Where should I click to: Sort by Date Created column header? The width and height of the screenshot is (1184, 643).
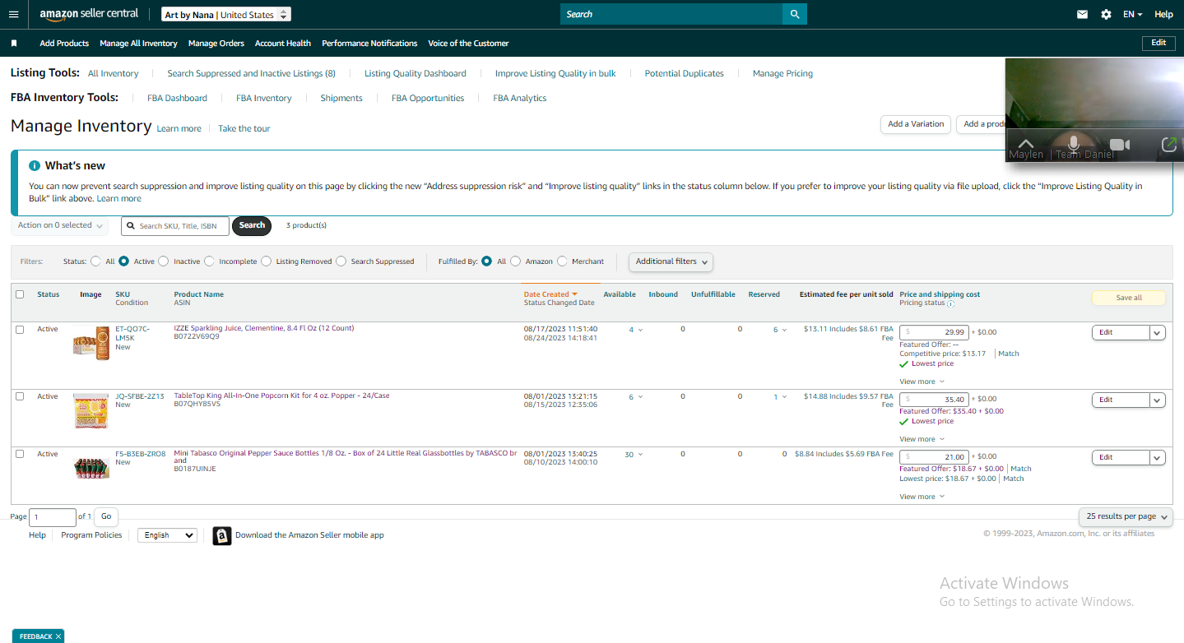click(550, 294)
